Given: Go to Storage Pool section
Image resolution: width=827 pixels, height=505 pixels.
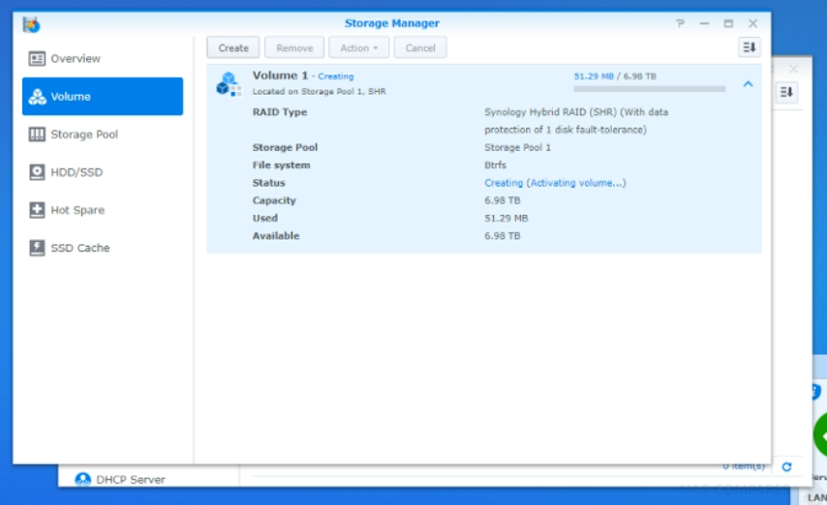Looking at the screenshot, I should 103,134.
